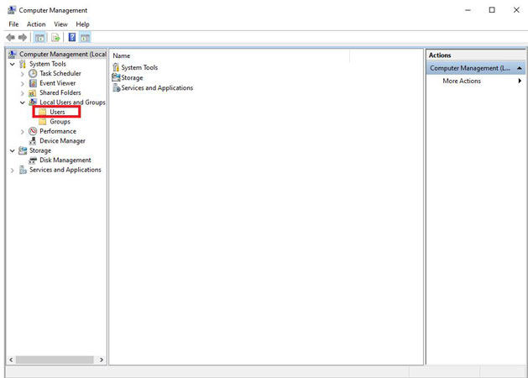
Task: Select the Groups folder
Action: tap(60, 122)
